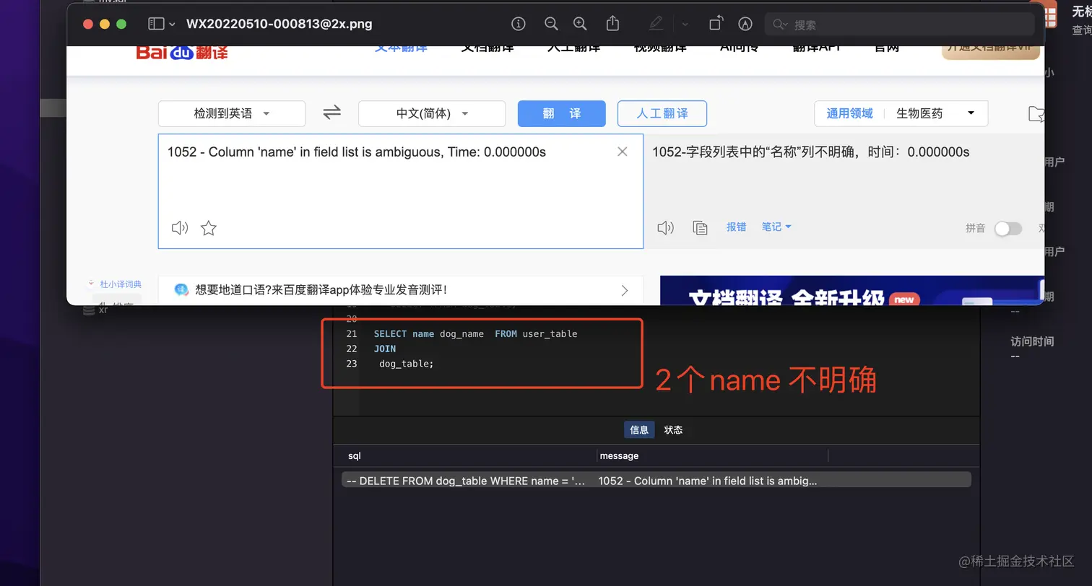Click inside the English source text box

401,191
